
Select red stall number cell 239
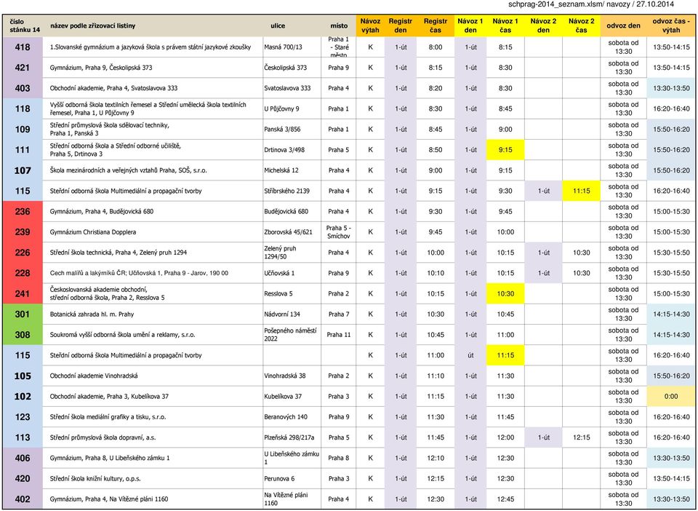point(23,232)
